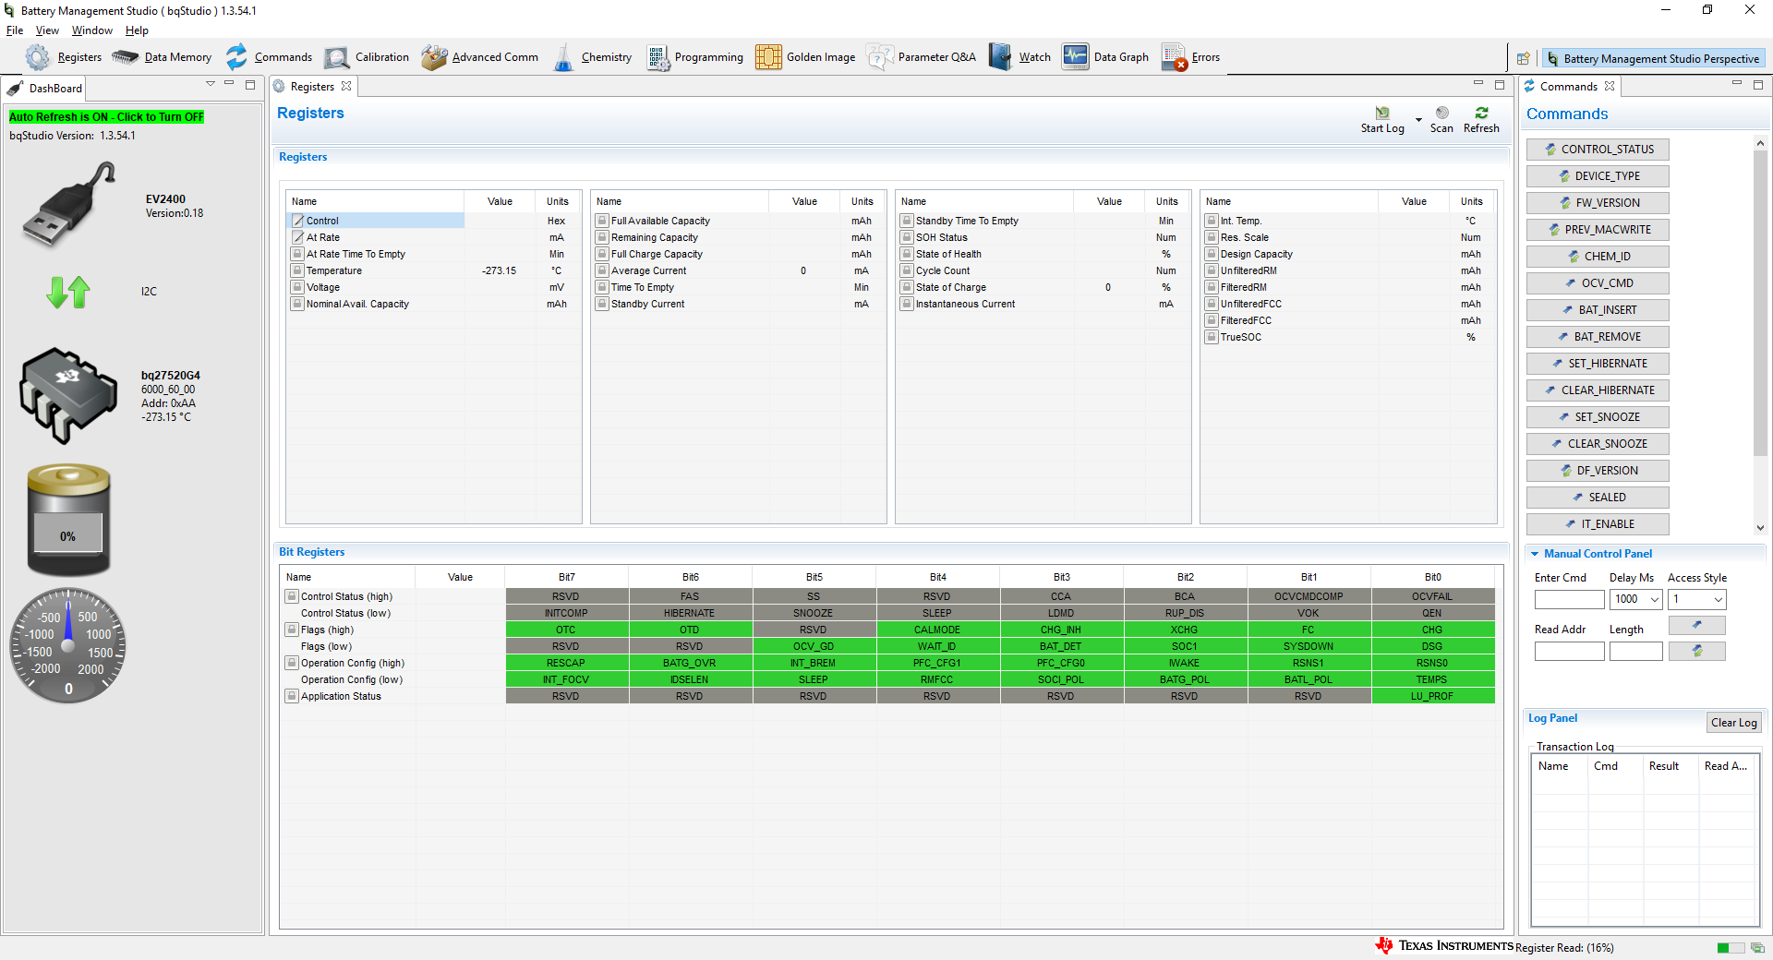This screenshot has height=960, width=1773.
Task: Click the write command pen button
Action: [x=1696, y=625]
